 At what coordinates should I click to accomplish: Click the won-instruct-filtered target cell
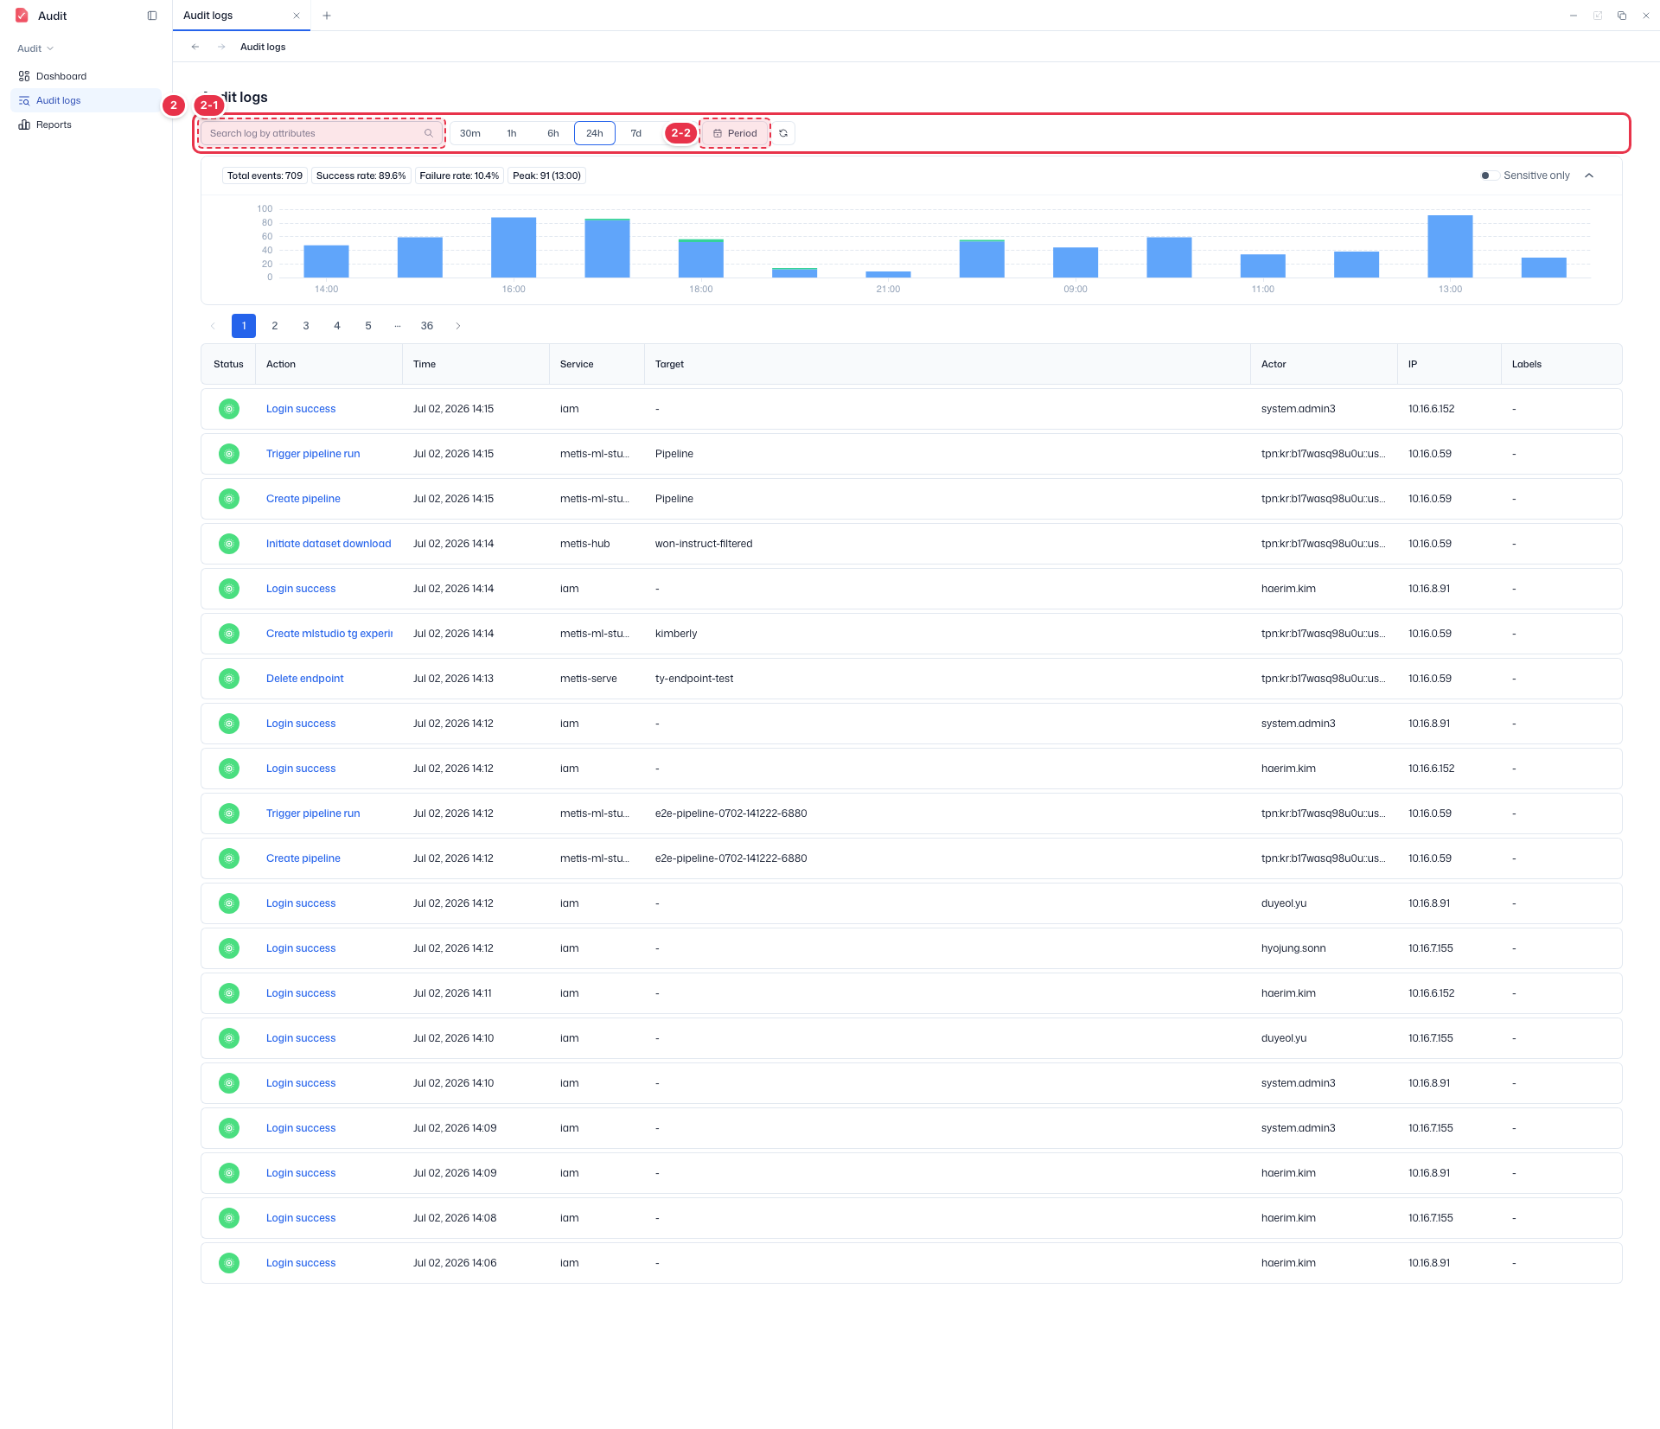704,544
